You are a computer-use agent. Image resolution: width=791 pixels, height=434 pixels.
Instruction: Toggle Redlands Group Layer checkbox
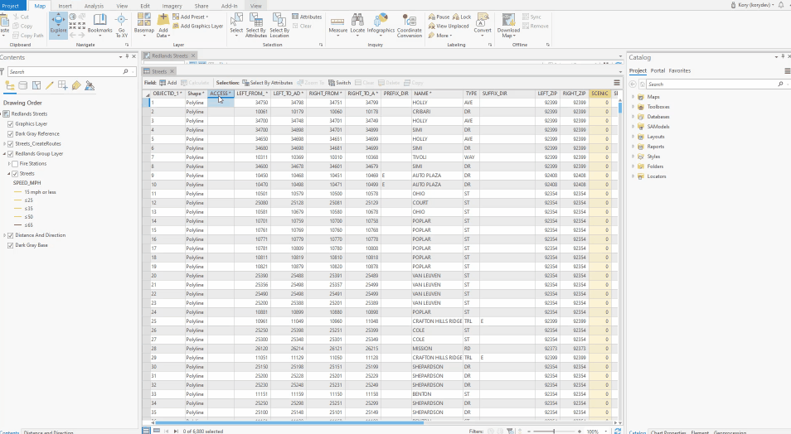point(11,154)
